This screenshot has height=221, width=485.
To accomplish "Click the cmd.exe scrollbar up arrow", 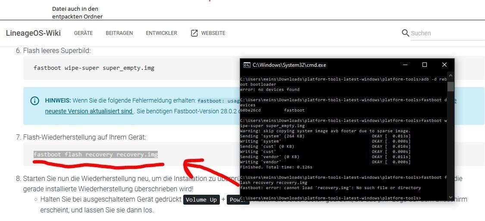I will coord(451,75).
